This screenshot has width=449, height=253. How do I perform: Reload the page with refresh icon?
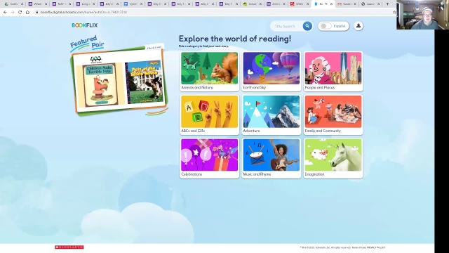[20, 12]
